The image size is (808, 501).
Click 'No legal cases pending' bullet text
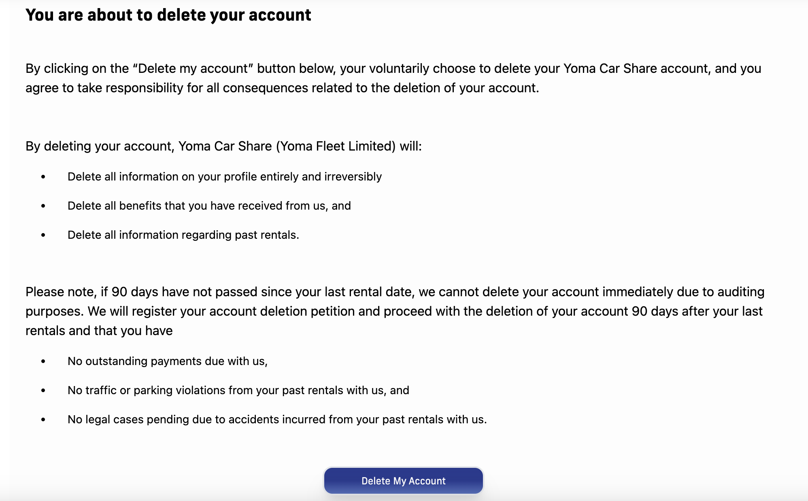pyautogui.click(x=277, y=420)
